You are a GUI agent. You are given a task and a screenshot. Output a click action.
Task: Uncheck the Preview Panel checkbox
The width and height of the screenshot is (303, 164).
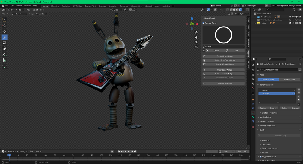pos(203,23)
